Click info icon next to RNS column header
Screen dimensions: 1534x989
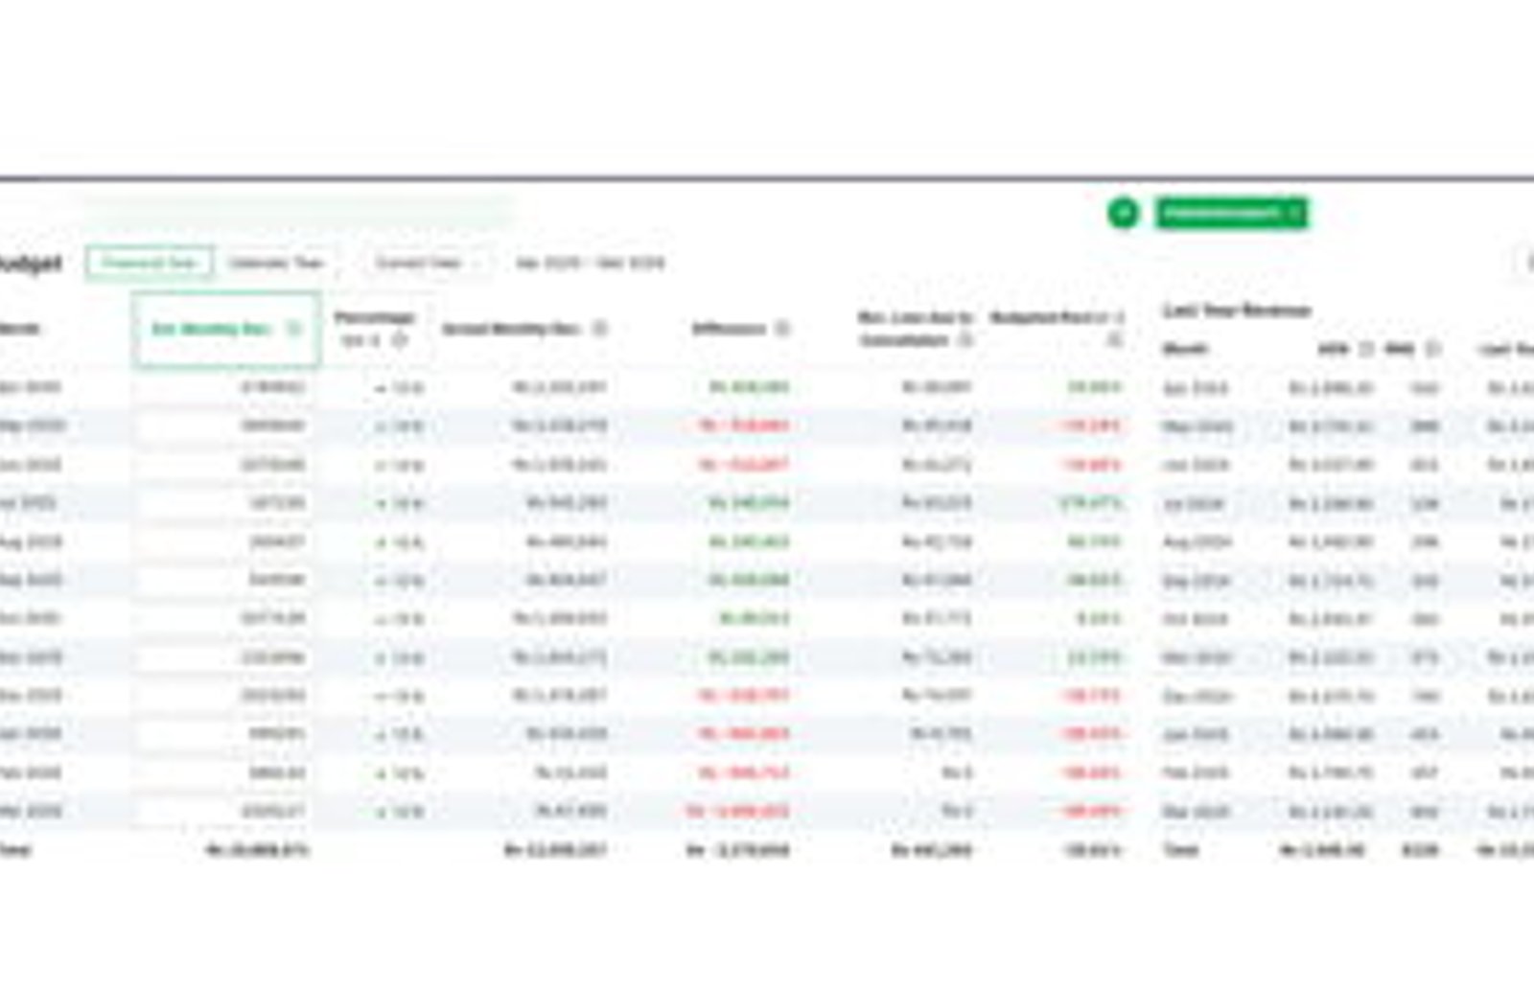point(1432,349)
